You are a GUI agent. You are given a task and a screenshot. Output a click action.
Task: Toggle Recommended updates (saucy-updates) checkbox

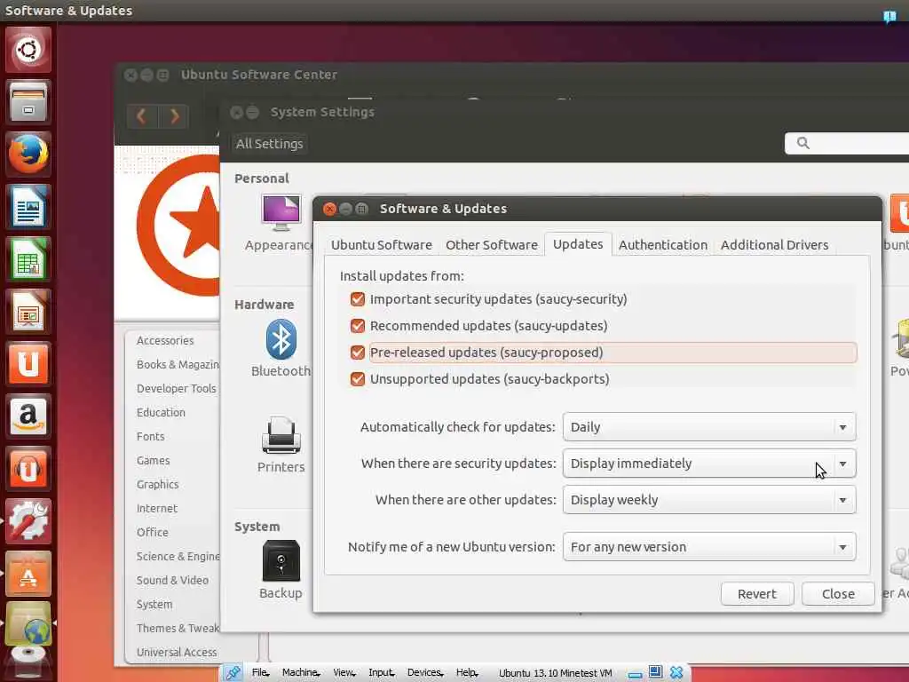358,326
